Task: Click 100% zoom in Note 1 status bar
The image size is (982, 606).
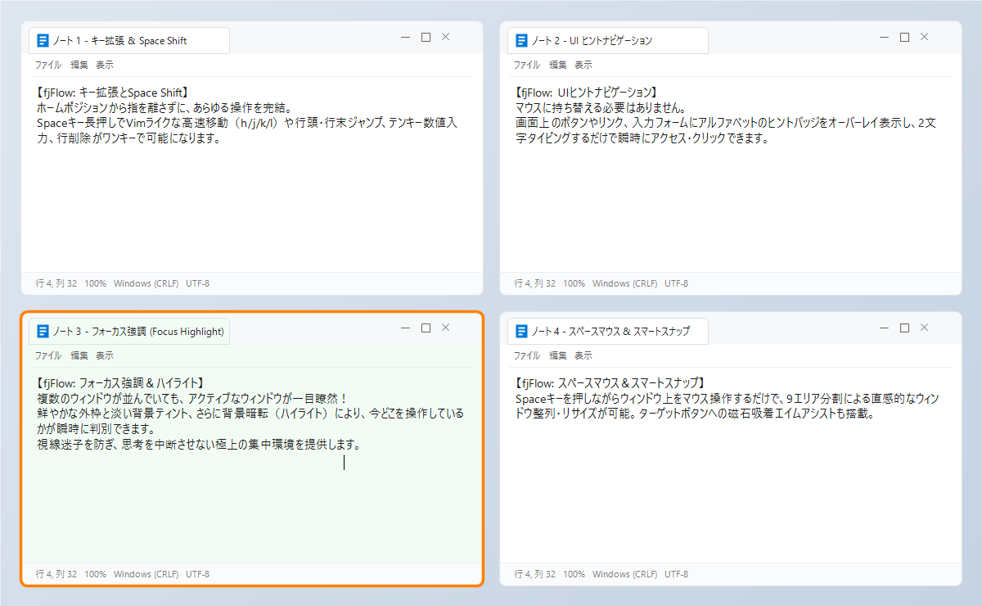Action: (x=96, y=283)
